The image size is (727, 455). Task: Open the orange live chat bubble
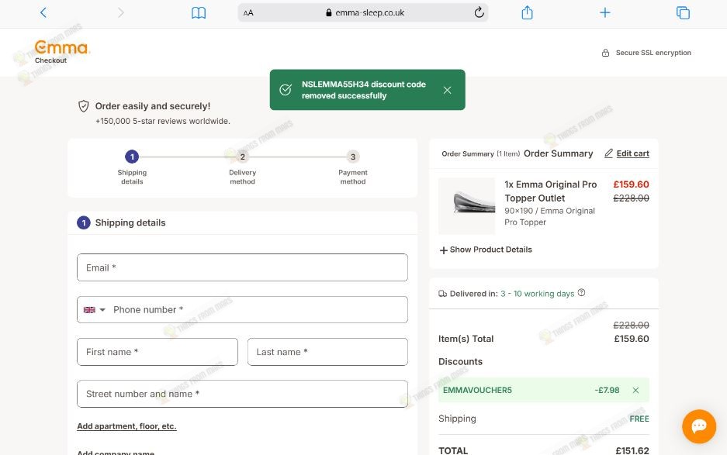pyautogui.click(x=699, y=426)
